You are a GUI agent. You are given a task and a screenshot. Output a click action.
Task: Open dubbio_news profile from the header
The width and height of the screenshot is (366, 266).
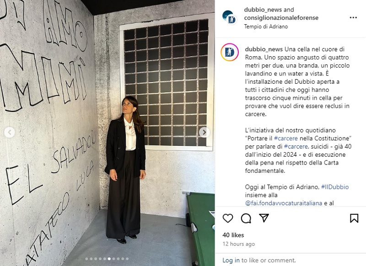tap(263, 10)
